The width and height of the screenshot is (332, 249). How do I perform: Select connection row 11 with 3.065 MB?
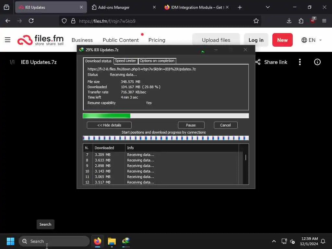point(161,177)
